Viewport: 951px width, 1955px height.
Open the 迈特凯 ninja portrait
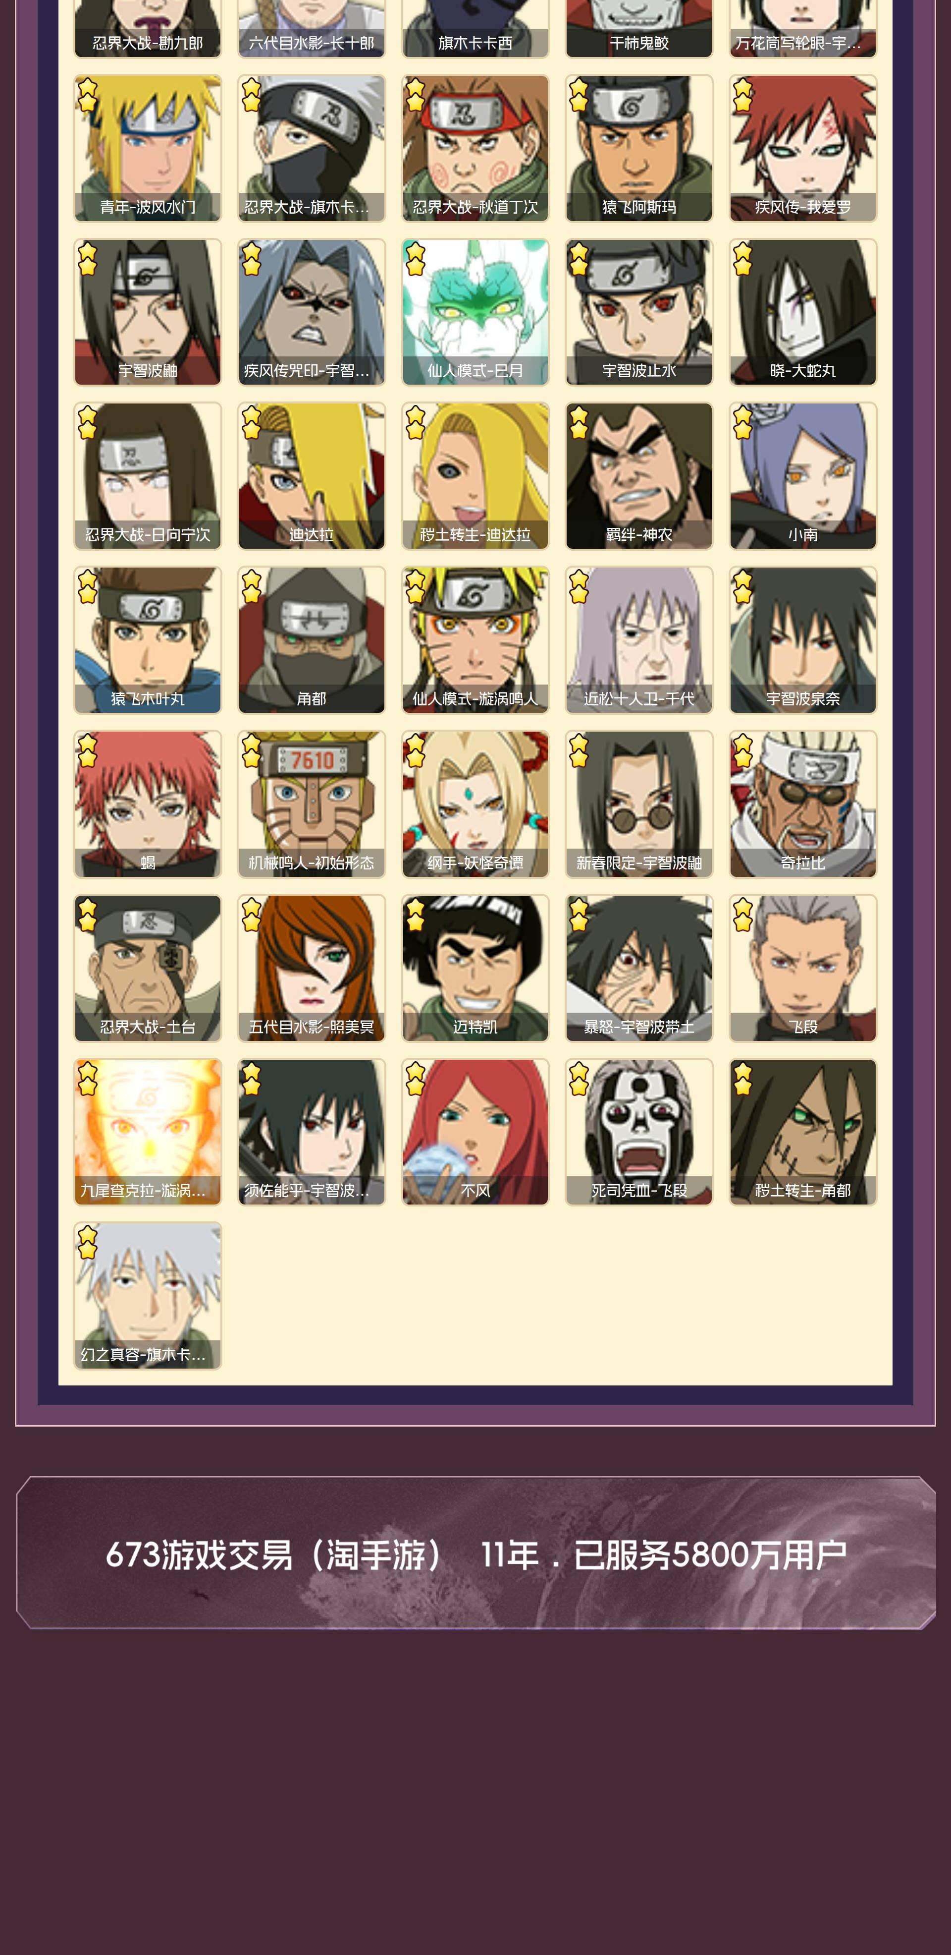tap(475, 968)
